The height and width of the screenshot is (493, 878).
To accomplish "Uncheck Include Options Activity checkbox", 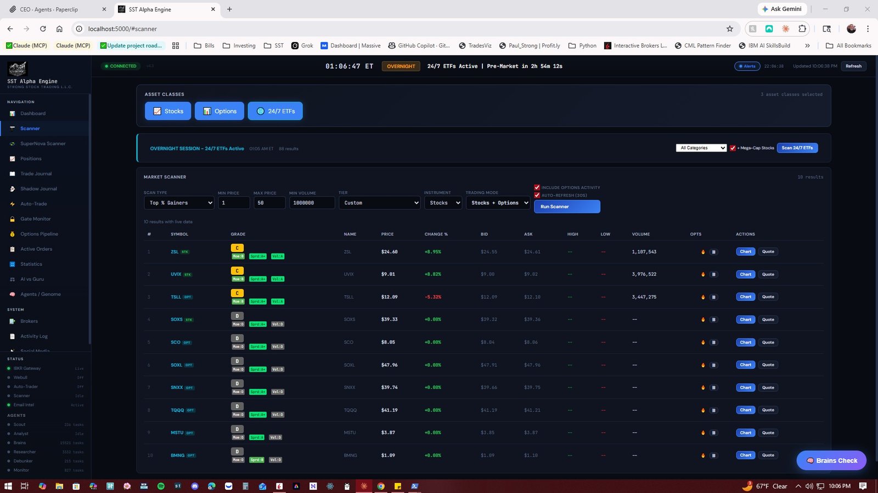I will tap(537, 187).
